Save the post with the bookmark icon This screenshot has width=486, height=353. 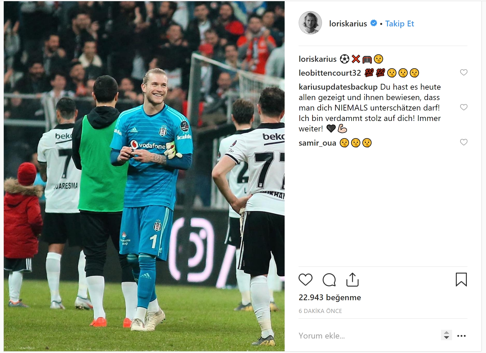461,279
